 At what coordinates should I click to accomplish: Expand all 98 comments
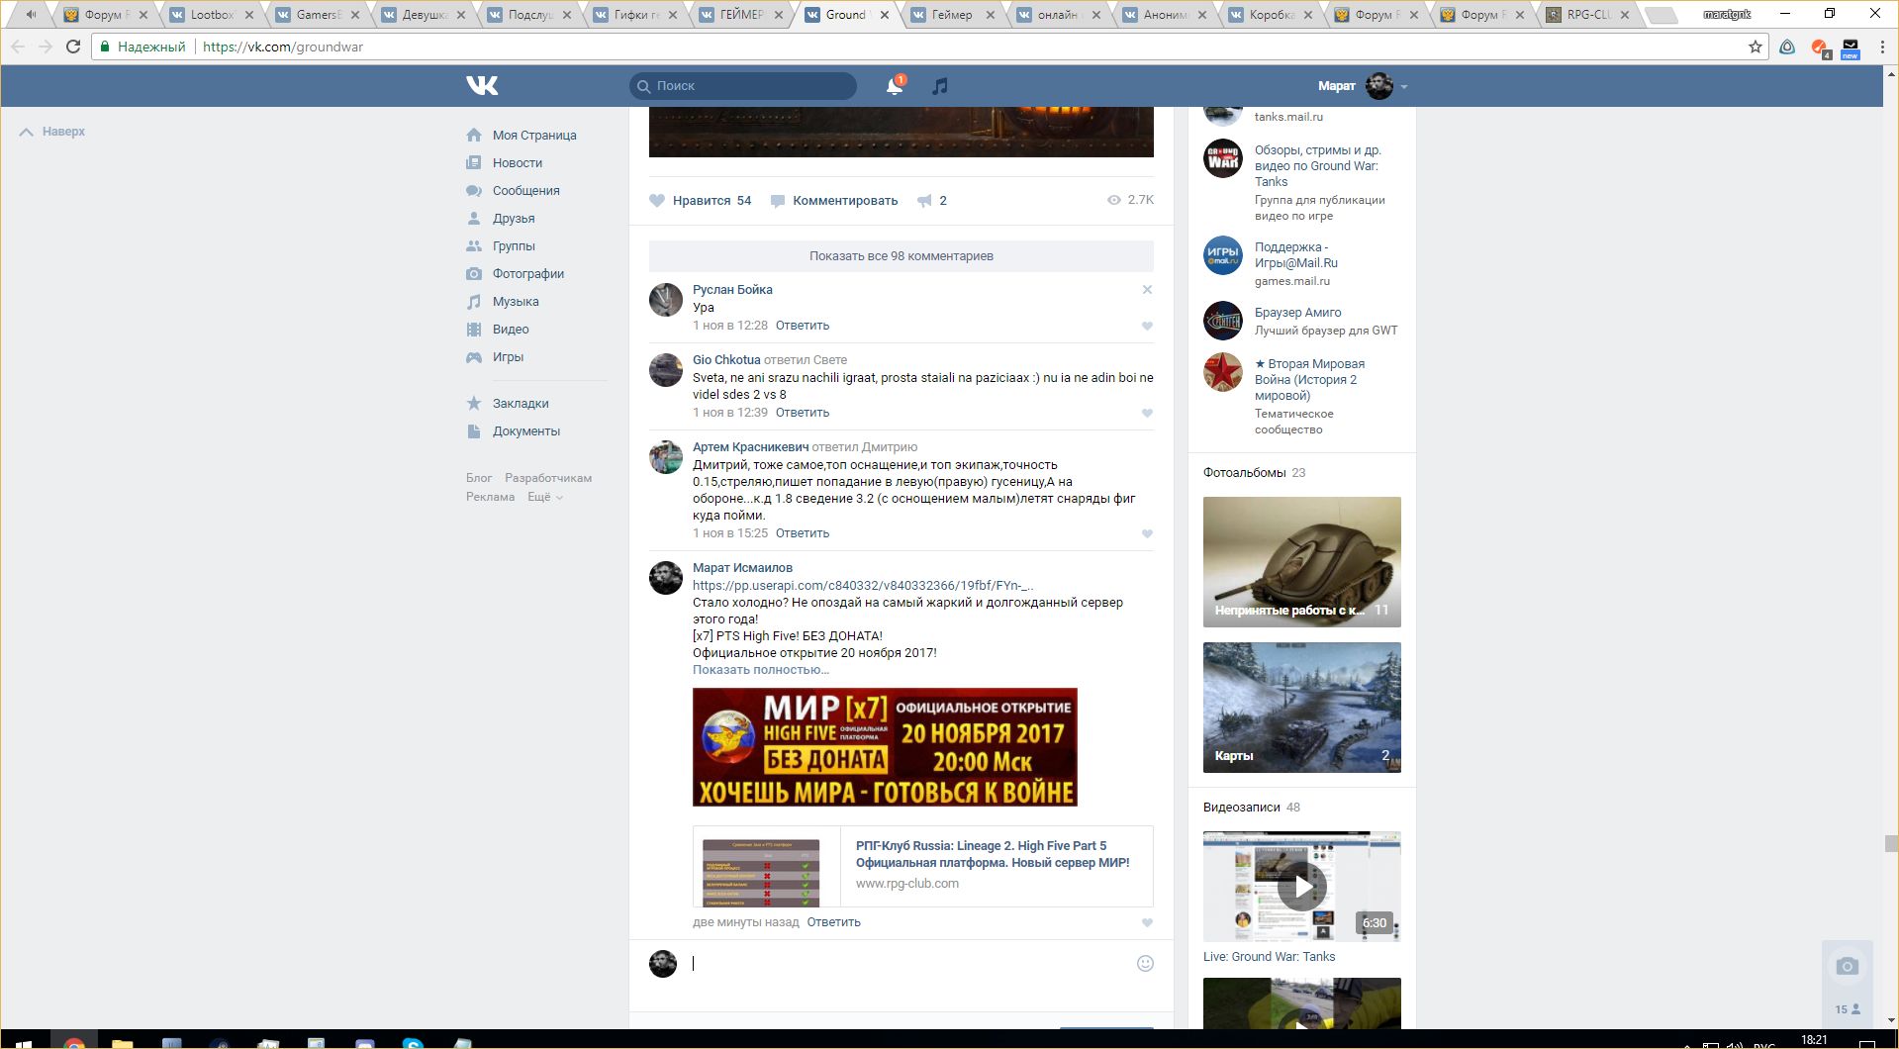click(x=901, y=256)
